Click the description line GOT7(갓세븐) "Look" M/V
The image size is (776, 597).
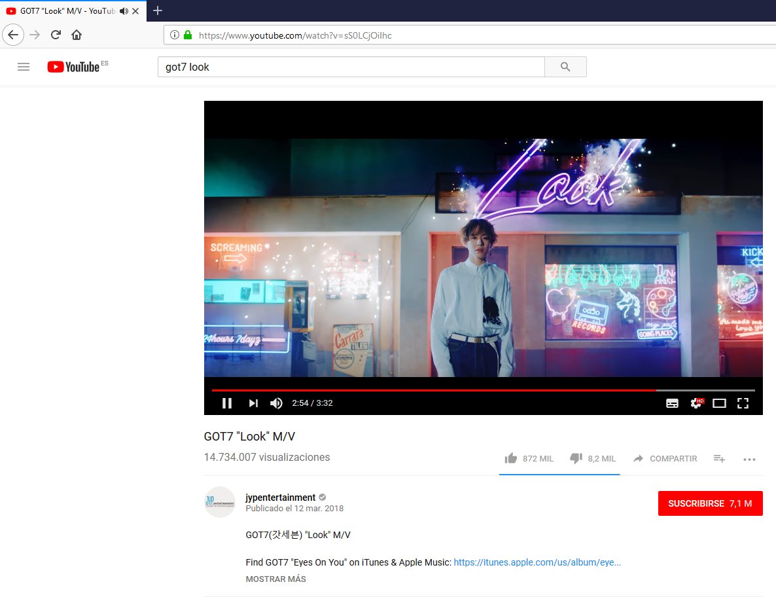[x=298, y=535]
